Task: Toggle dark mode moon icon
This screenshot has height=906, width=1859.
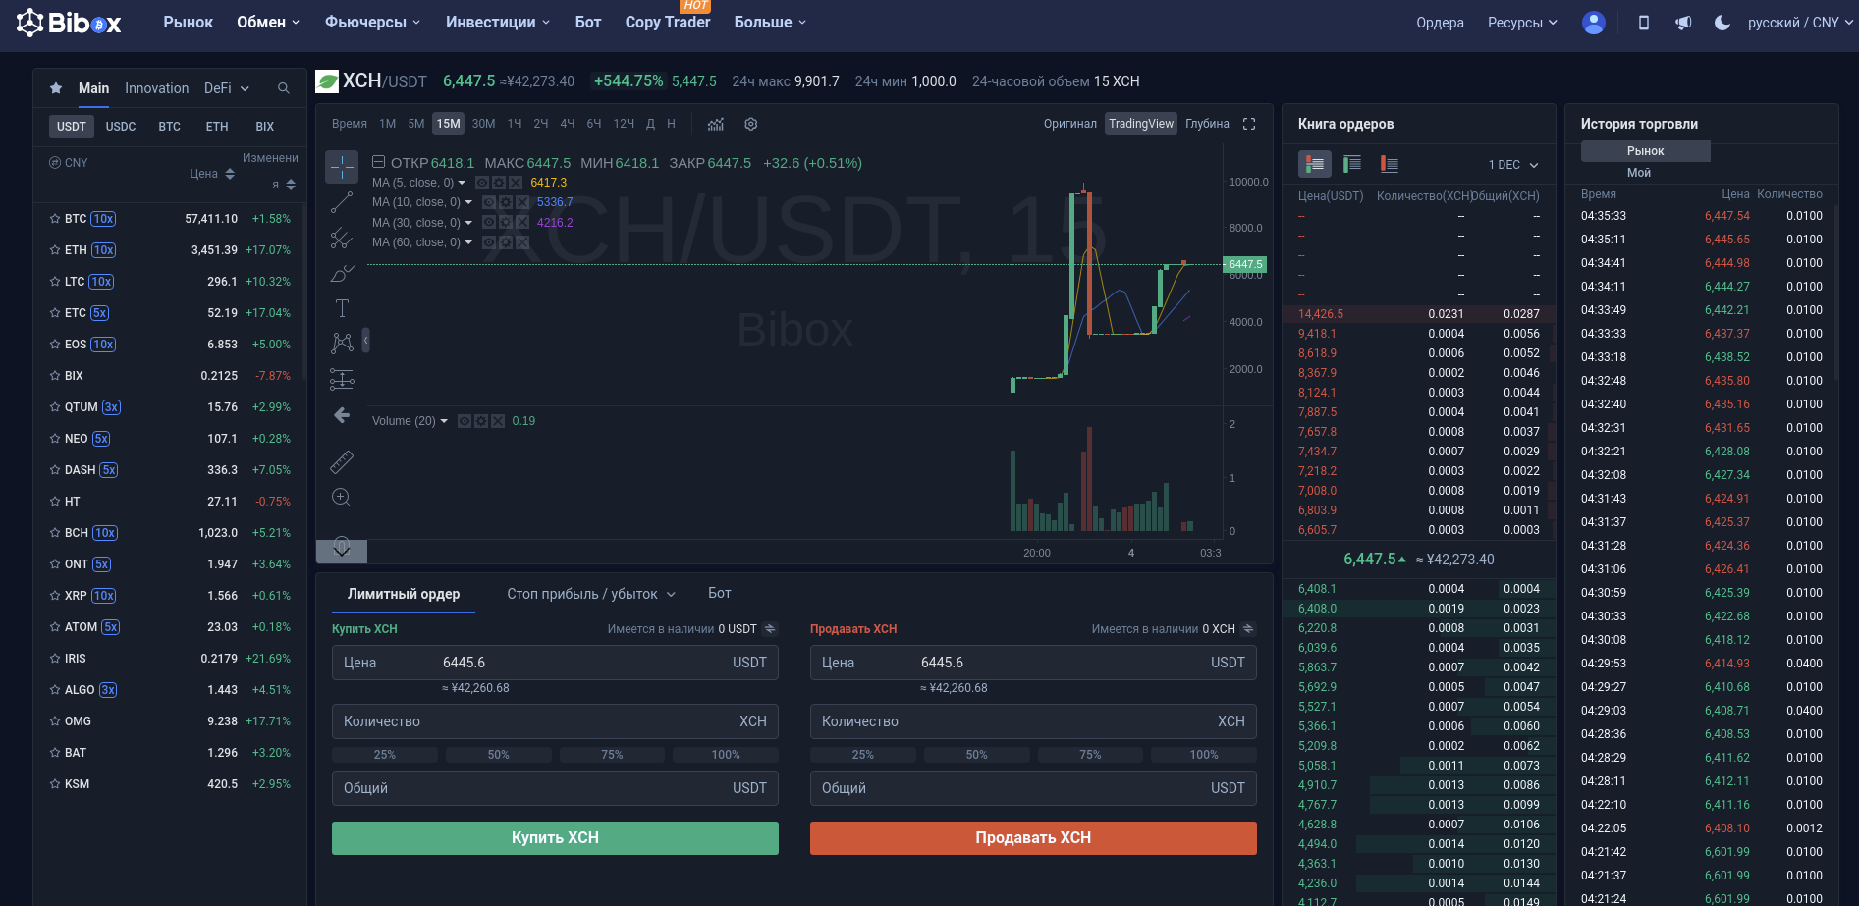Action: point(1722,23)
